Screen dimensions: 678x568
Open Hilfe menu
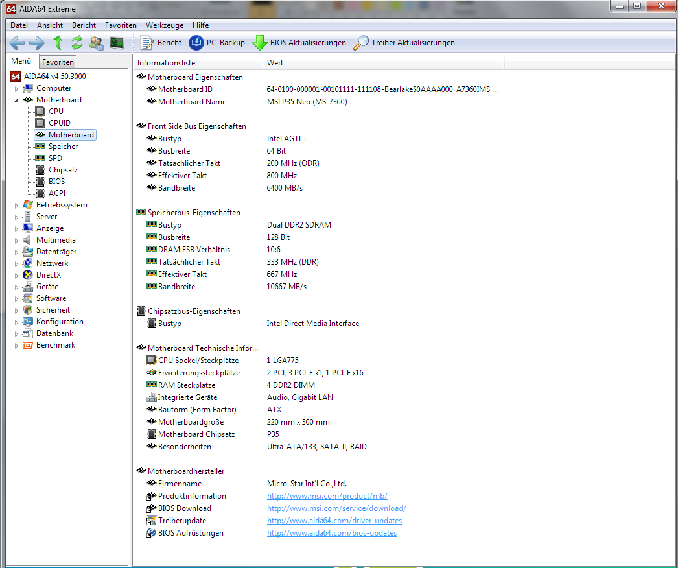(x=201, y=25)
